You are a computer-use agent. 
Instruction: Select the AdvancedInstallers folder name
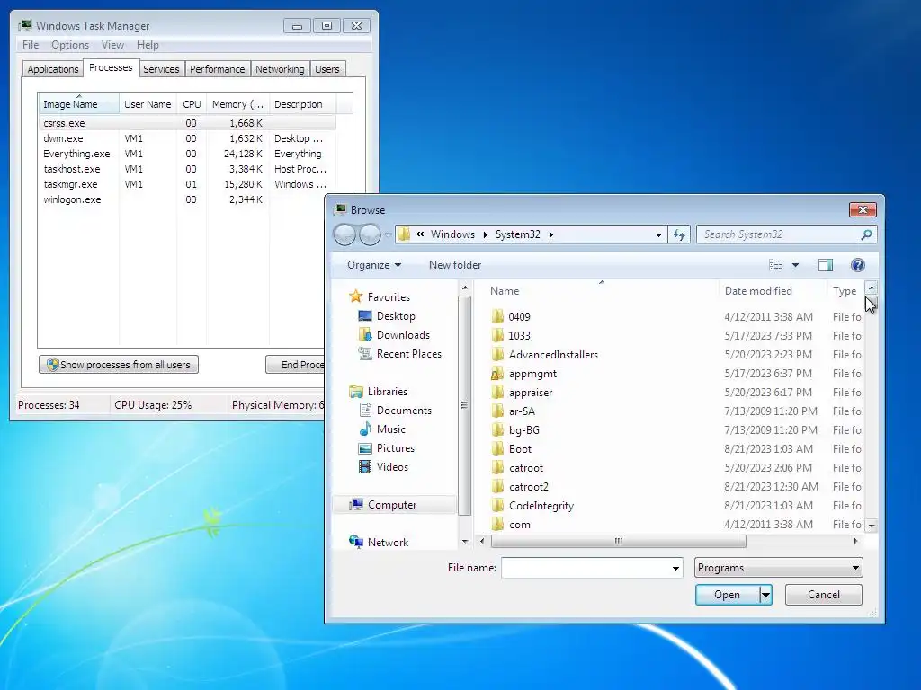(x=553, y=355)
